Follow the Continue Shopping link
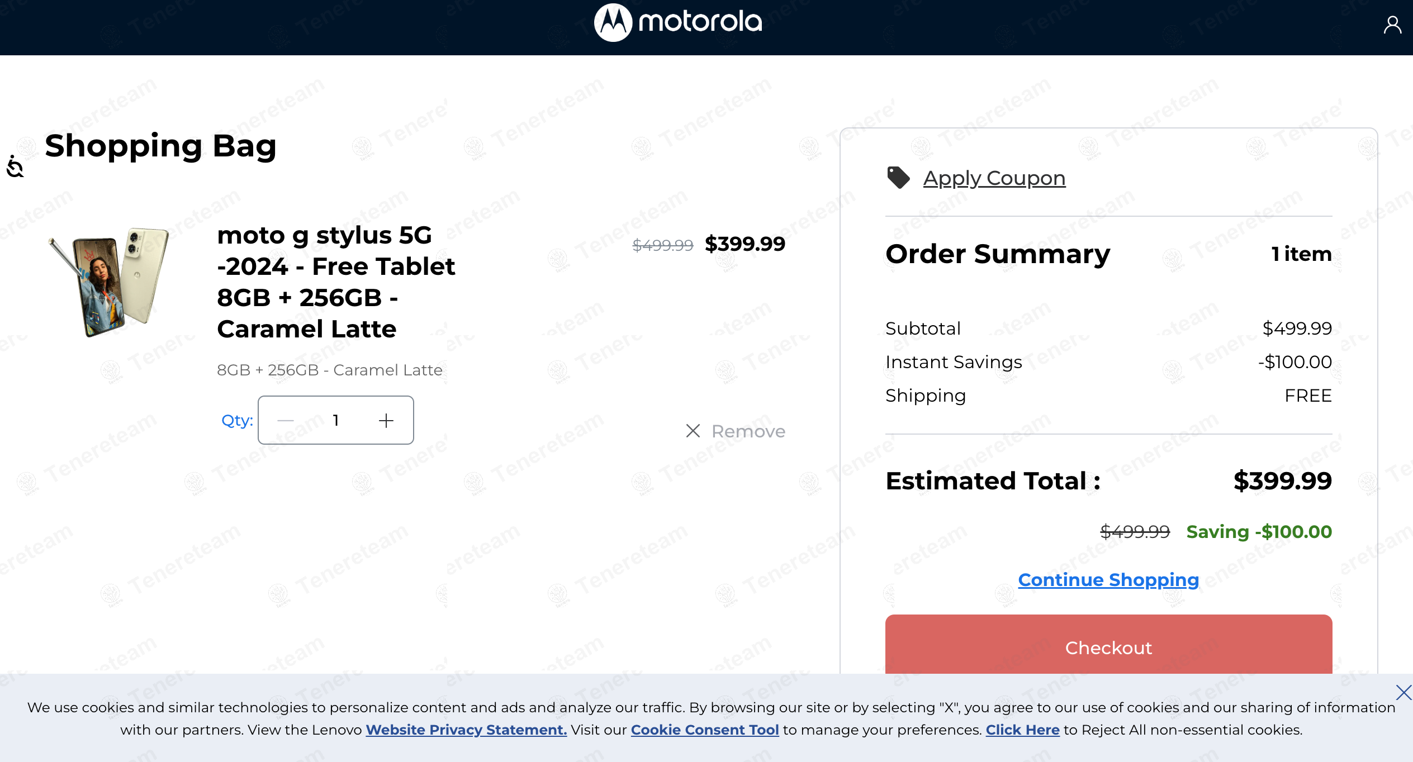This screenshot has width=1413, height=762. (1108, 580)
